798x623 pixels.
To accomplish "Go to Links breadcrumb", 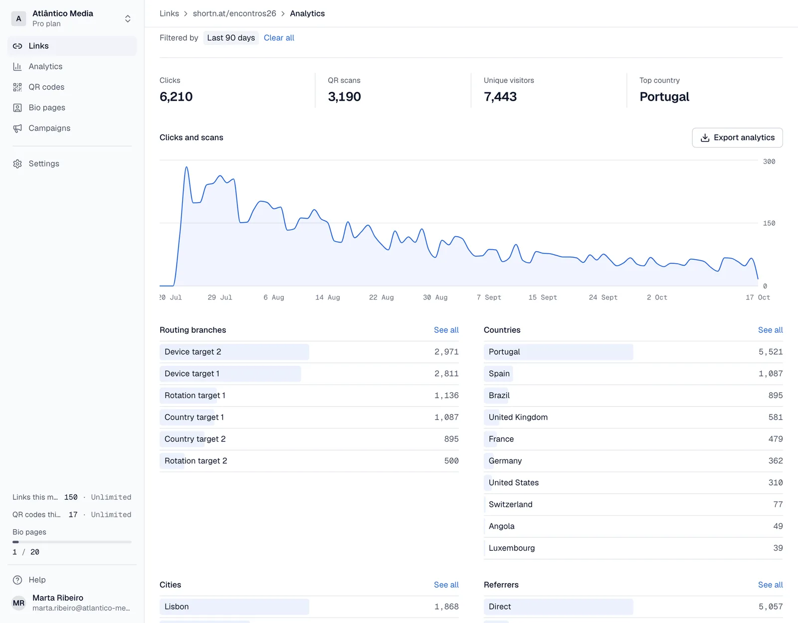I will [x=169, y=13].
